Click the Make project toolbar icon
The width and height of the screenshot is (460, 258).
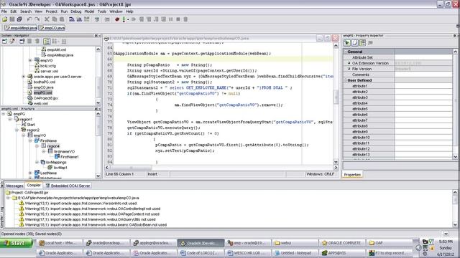[72, 19]
